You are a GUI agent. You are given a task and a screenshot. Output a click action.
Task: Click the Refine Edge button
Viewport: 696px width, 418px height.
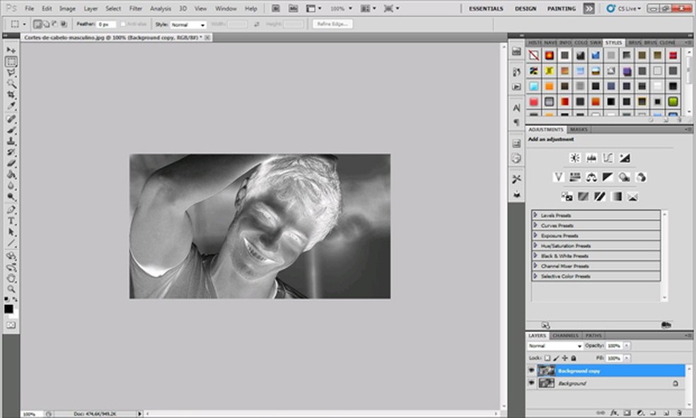(332, 24)
